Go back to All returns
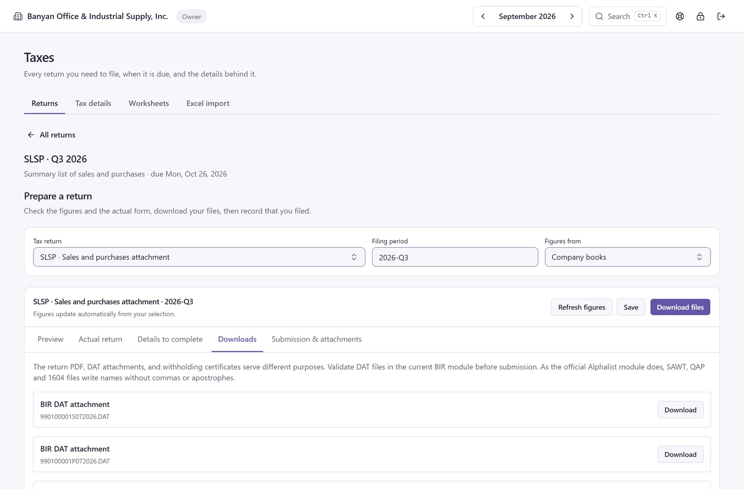Screen dimensions: 744x489 pos(51,135)
